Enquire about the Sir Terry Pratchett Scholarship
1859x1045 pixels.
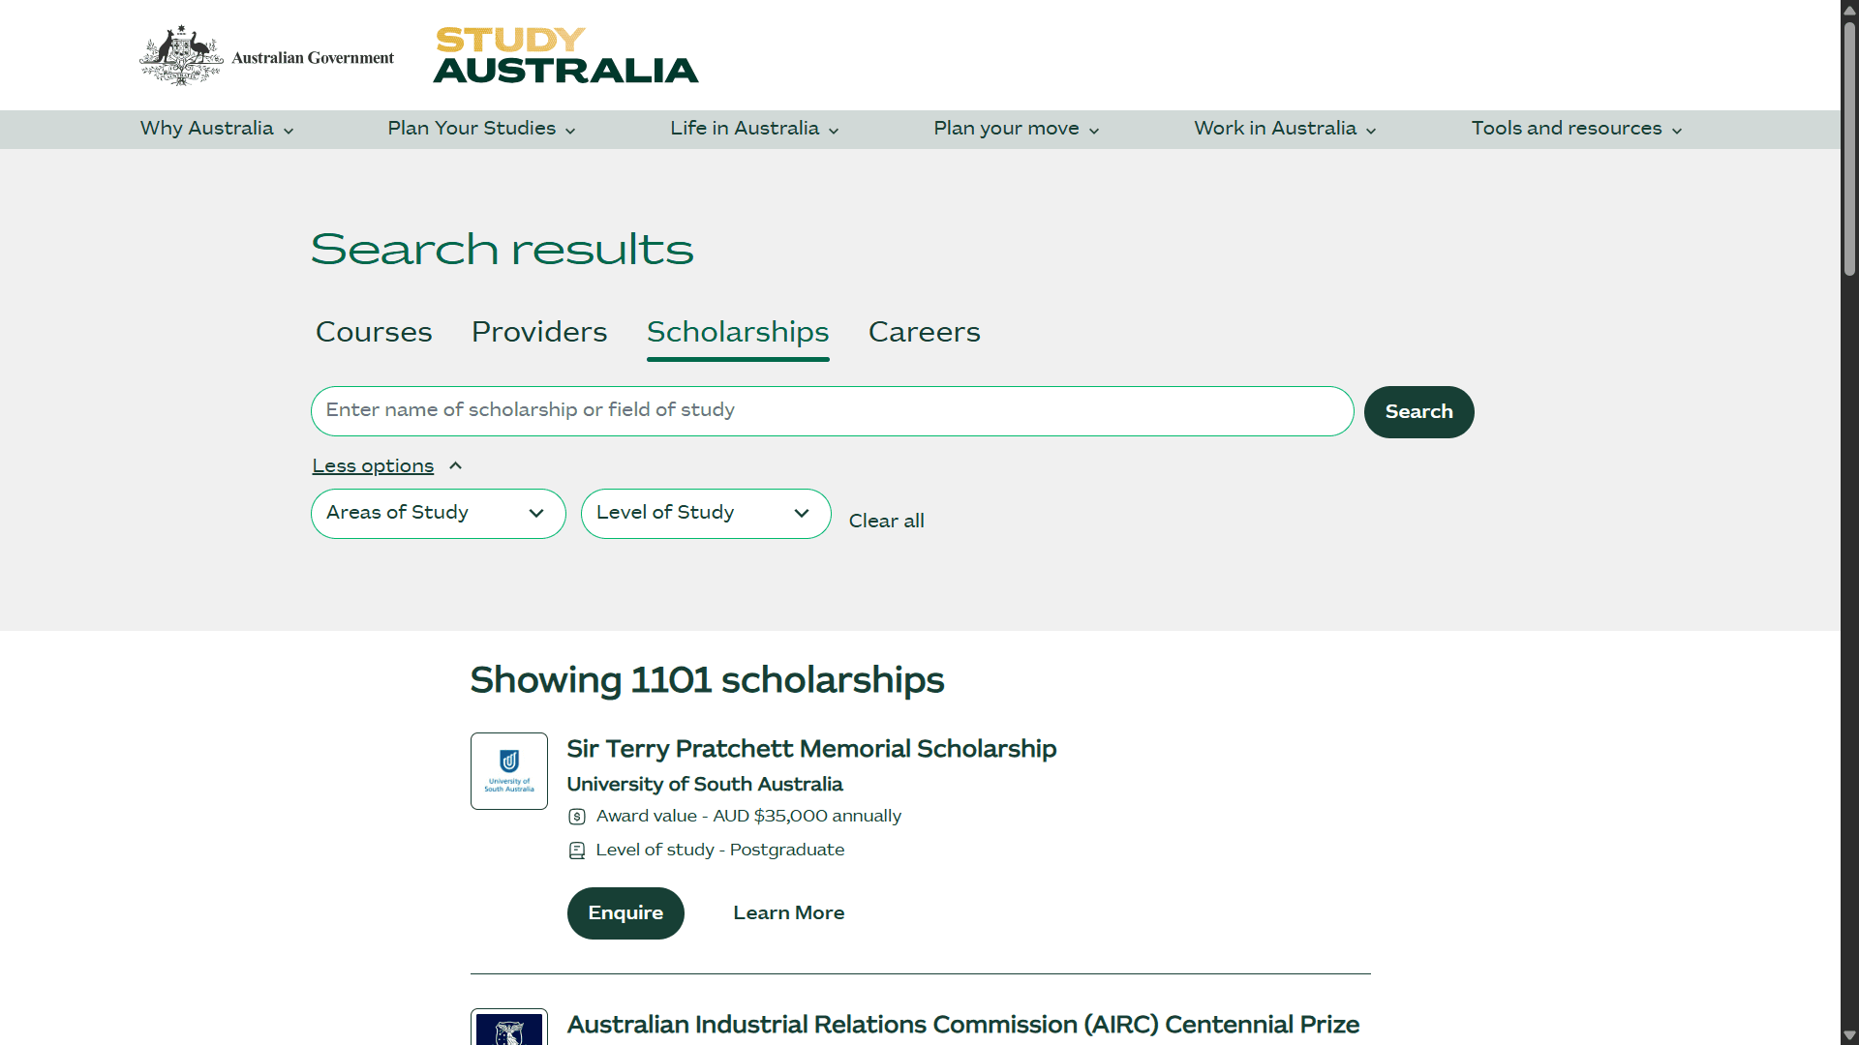(x=625, y=912)
